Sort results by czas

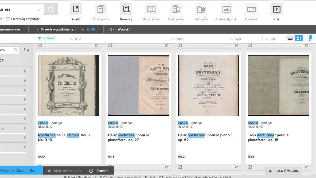click(236, 38)
